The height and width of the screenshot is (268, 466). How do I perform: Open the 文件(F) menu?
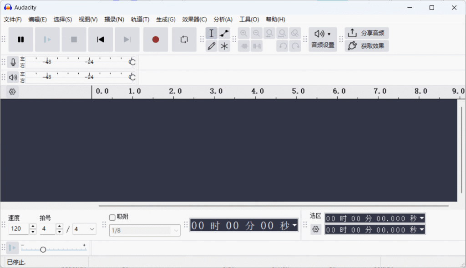click(12, 20)
